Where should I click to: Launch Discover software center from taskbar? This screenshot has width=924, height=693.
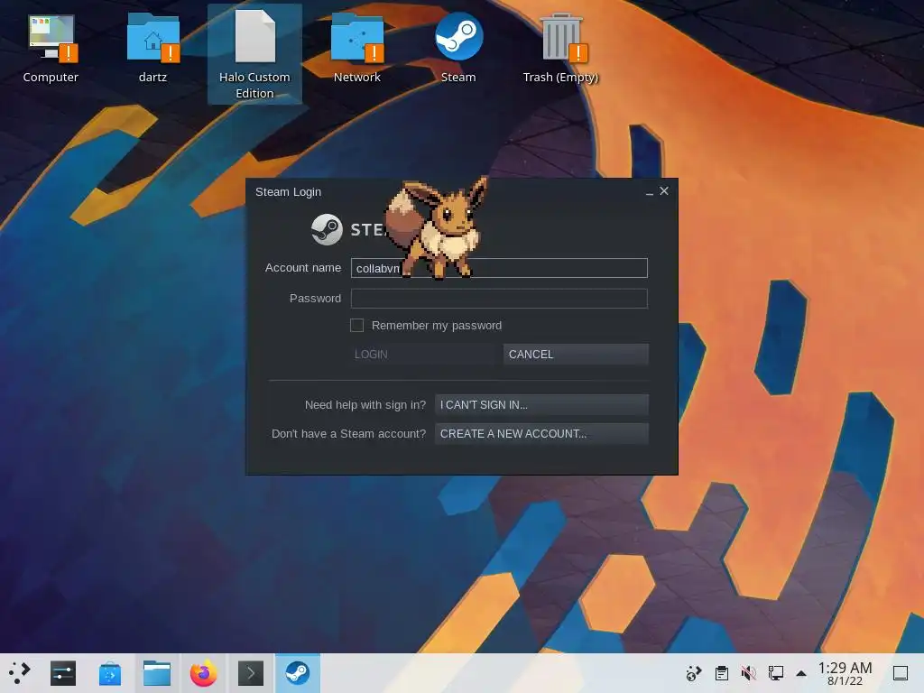tap(109, 673)
